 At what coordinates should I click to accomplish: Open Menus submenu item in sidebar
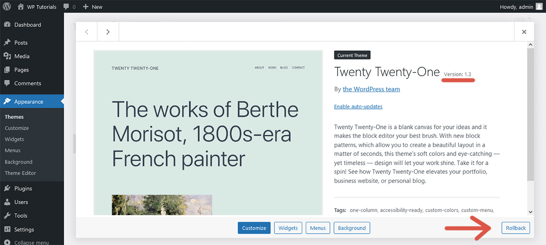click(13, 151)
